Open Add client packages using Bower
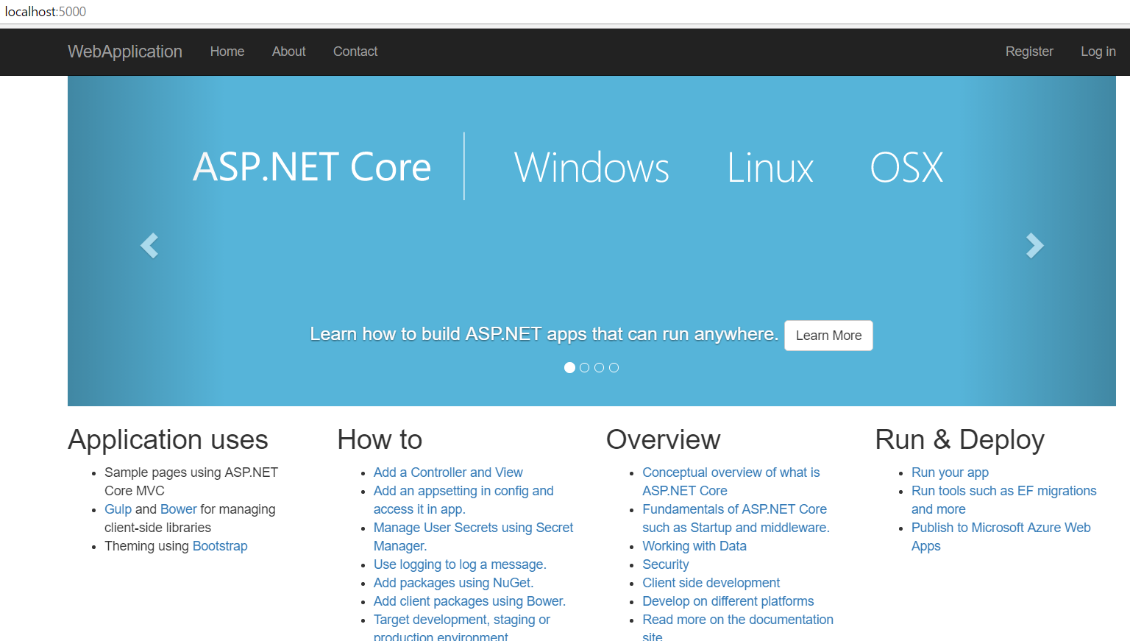This screenshot has height=641, width=1130. tap(469, 601)
